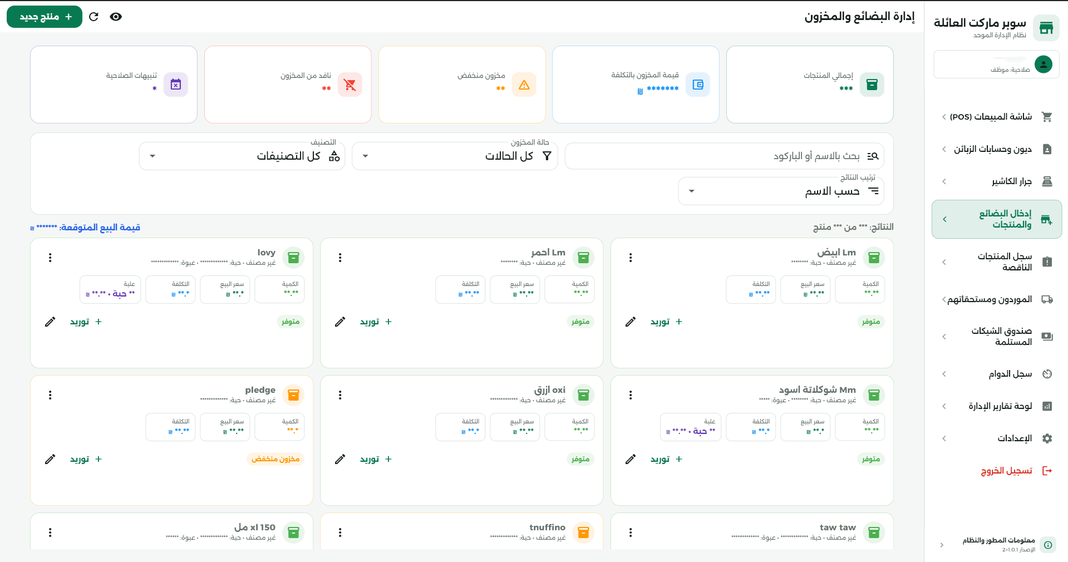
Task: Open جرار الكاشير menu item
Action: click(996, 181)
